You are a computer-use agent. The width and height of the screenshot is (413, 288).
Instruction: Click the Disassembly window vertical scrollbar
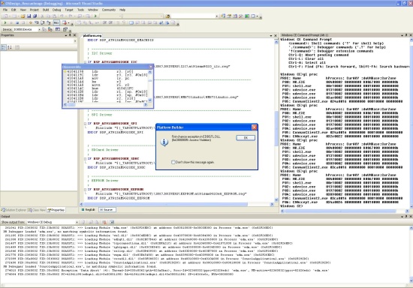pos(150,86)
